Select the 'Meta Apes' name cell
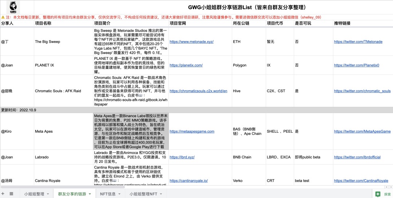Image resolution: width=393 pixels, height=198 pixels. point(63,131)
